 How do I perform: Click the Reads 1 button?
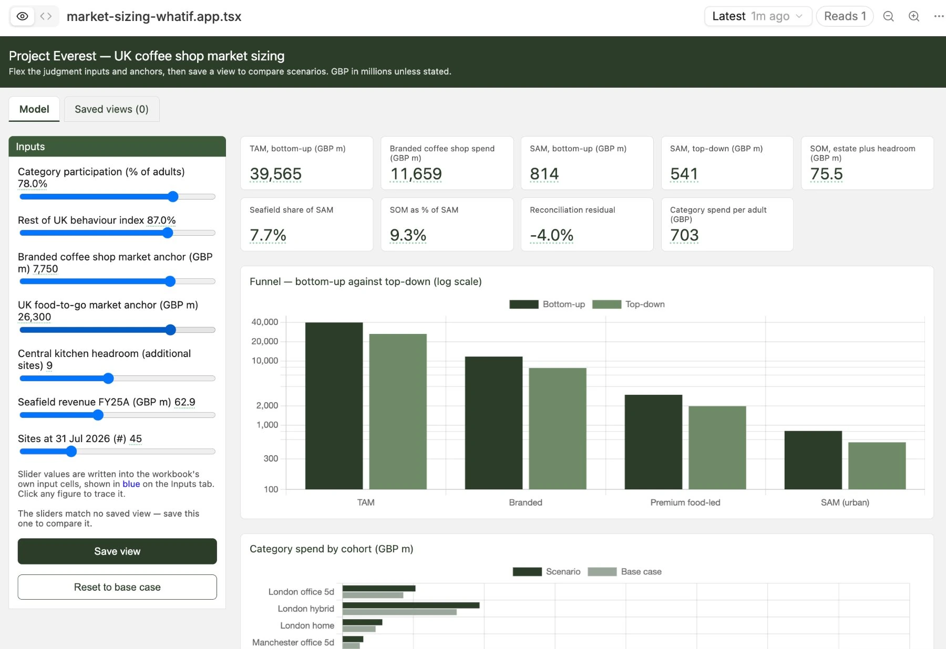click(845, 16)
